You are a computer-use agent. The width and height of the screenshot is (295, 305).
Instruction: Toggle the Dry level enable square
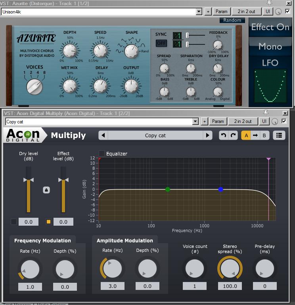pyautogui.click(x=13, y=222)
